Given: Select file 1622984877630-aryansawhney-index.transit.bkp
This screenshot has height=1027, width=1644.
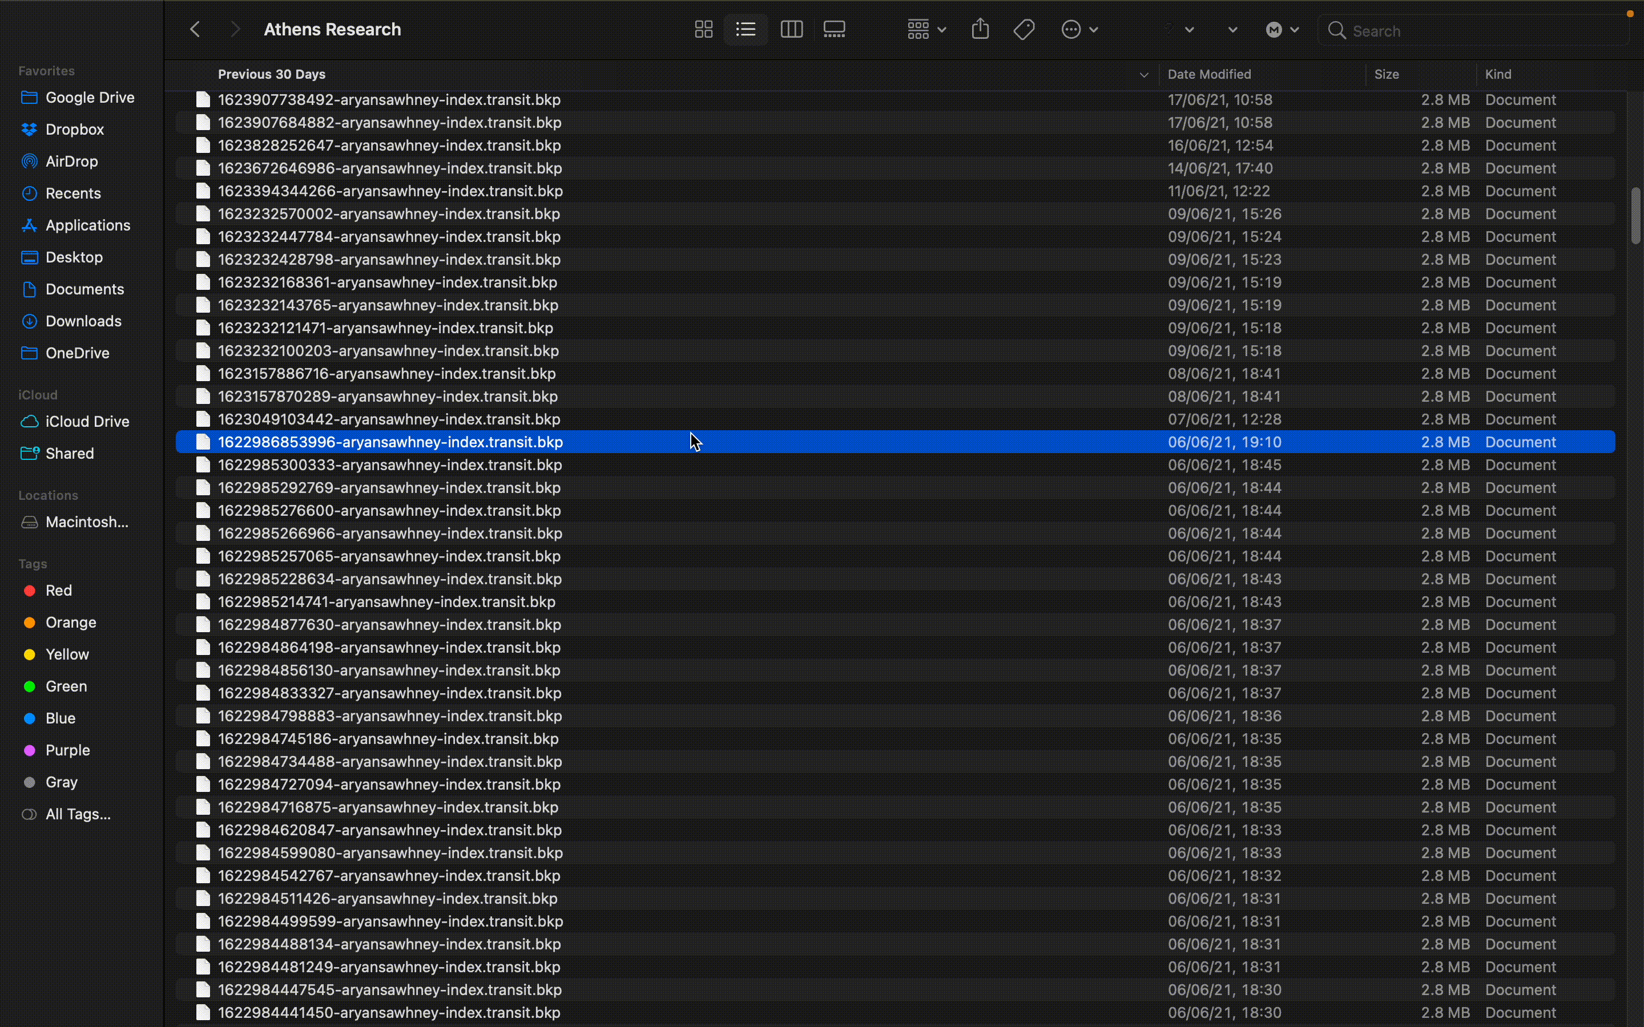Looking at the screenshot, I should pos(896,625).
